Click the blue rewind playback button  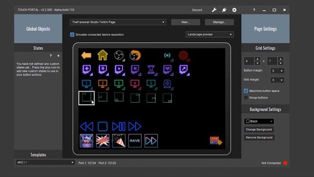point(86,127)
